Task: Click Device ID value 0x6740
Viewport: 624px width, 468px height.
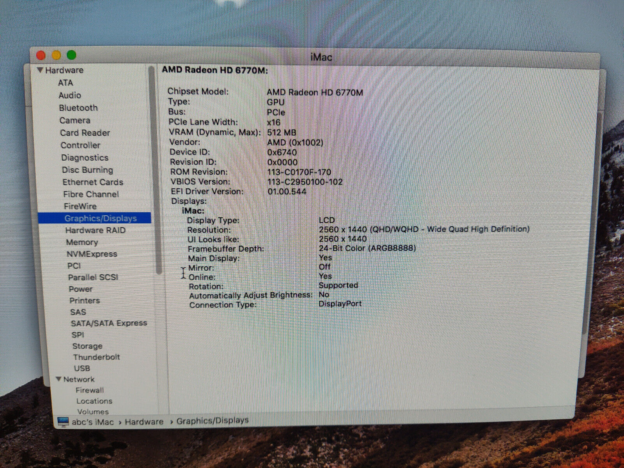Action: (x=282, y=152)
